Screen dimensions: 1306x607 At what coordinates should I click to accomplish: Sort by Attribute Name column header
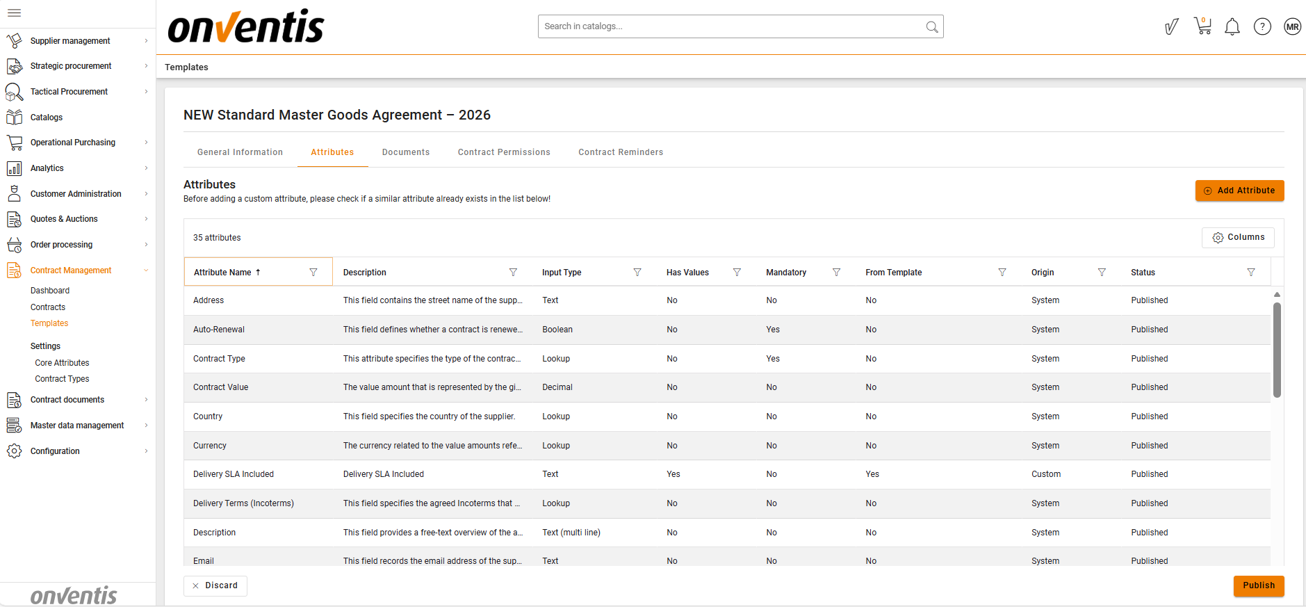tap(222, 273)
